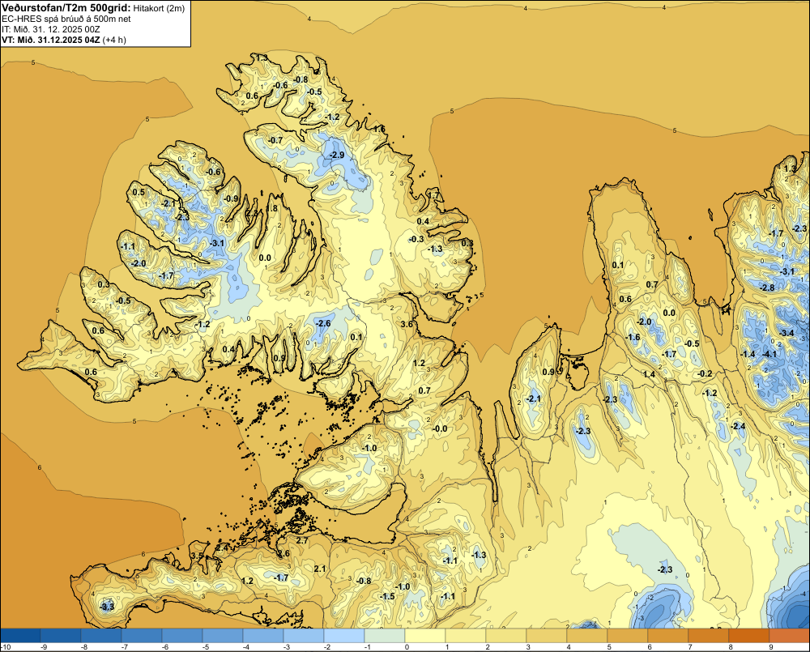Click the positive 2.6 temperature value
Image resolution: width=810 pixels, height=652 pixels.
click(x=284, y=554)
